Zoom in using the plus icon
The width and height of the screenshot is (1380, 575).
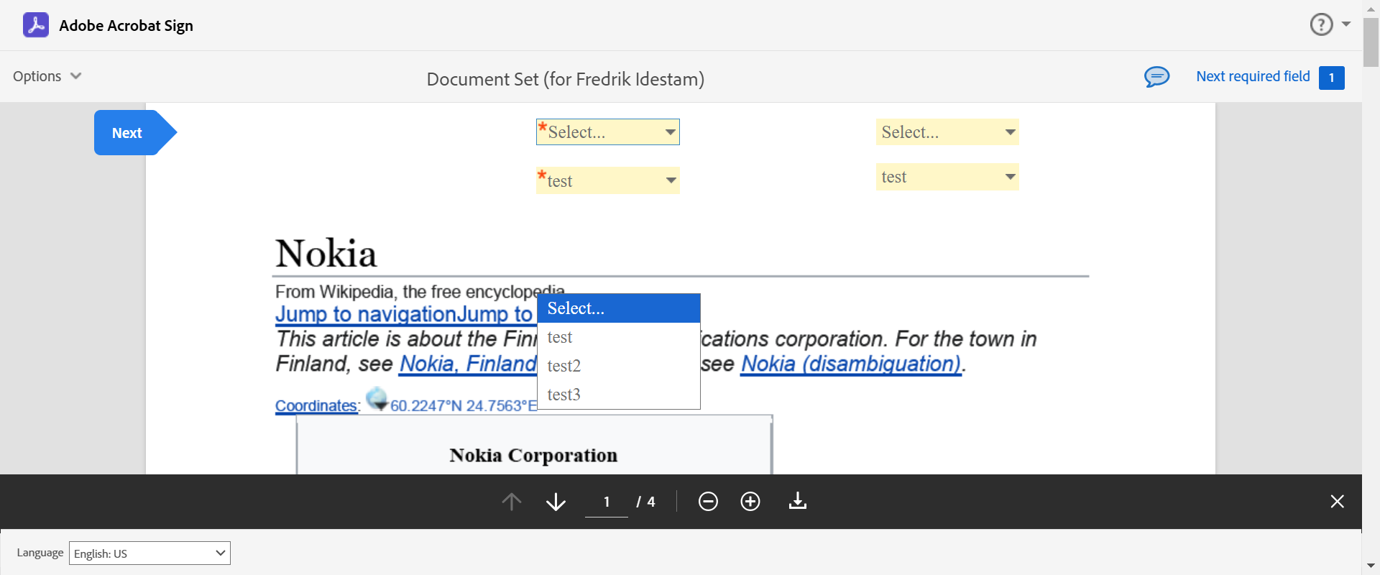[x=750, y=502]
